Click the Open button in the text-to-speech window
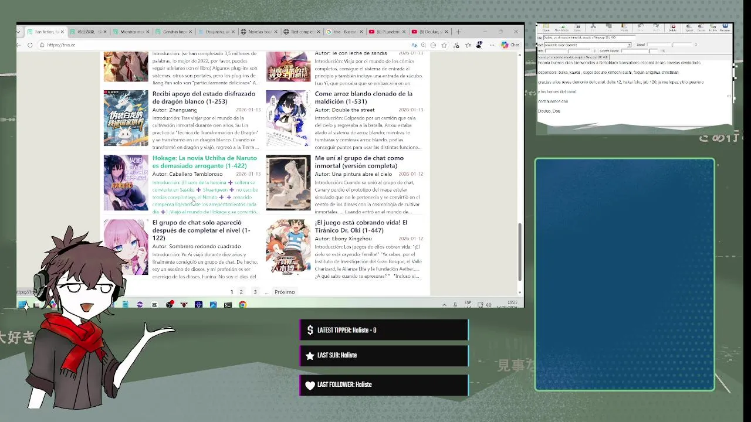Screen dimensions: 751x422 tap(546, 28)
